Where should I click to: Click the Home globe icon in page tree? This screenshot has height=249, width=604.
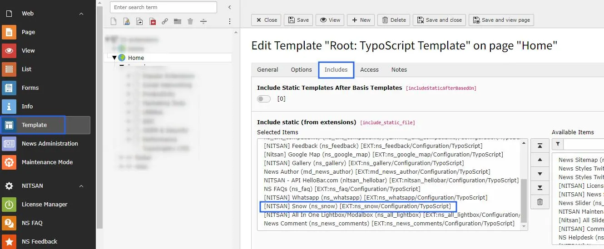[122, 58]
